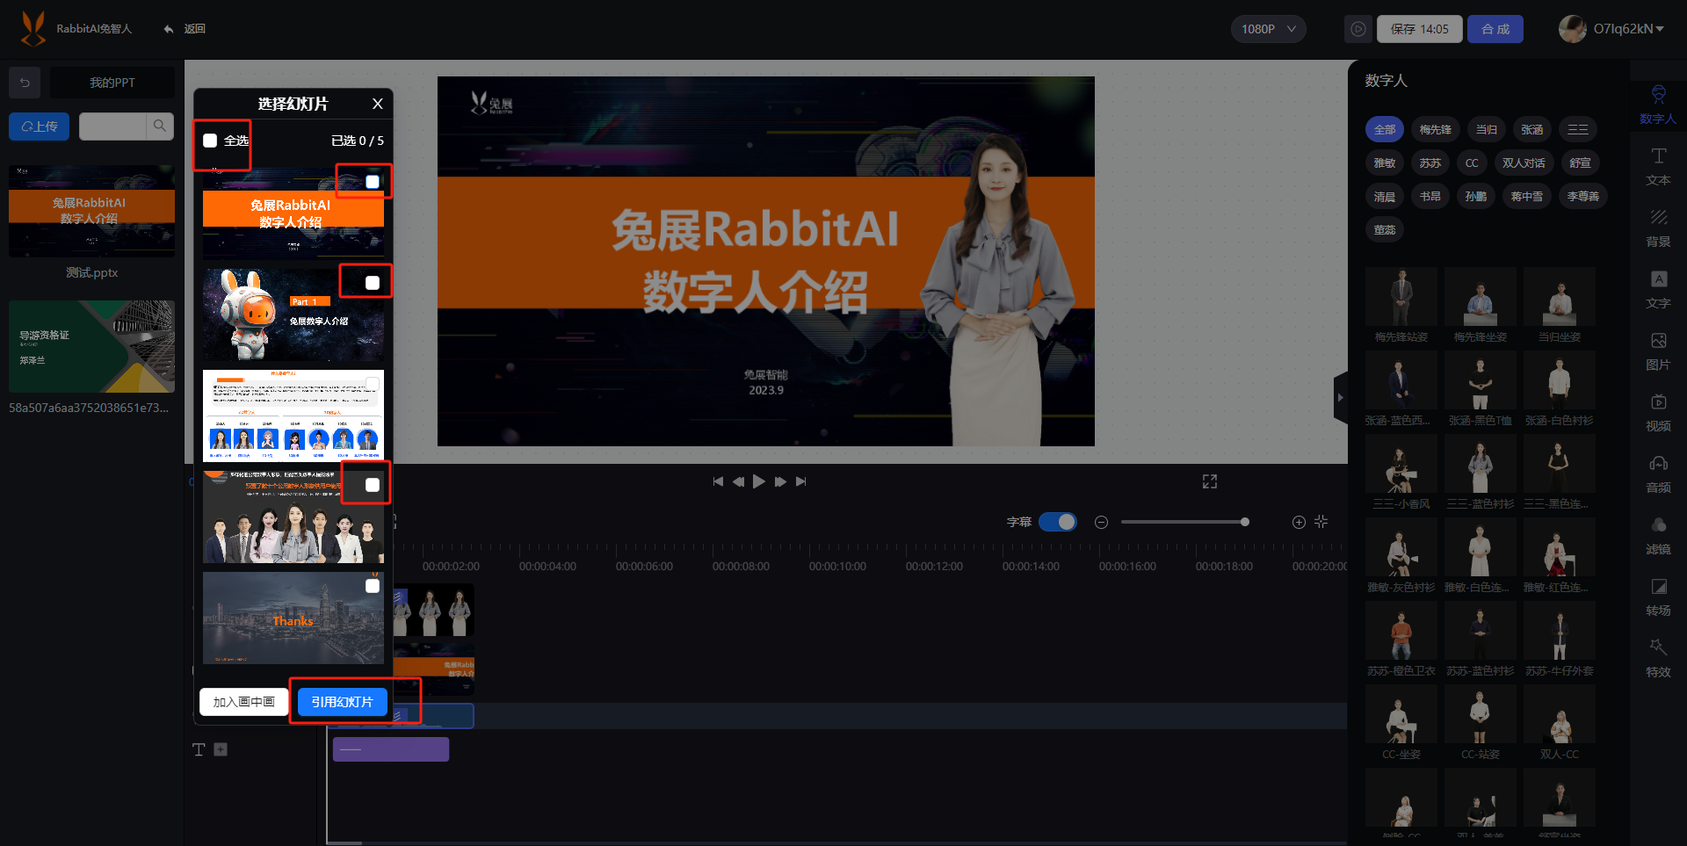Select the 双人对话 filter tag

click(x=1523, y=163)
